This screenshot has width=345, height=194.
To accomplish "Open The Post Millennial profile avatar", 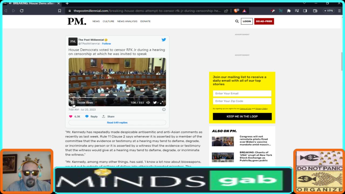I will 73,41.
